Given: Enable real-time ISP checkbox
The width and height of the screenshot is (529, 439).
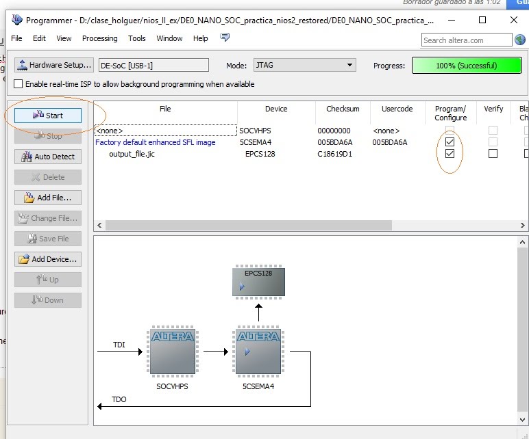Looking at the screenshot, I should (x=19, y=84).
